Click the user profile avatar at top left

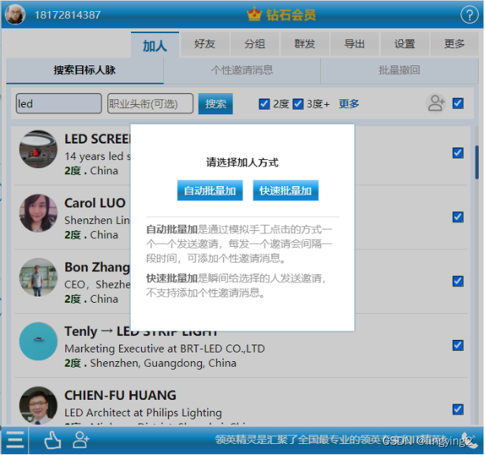point(15,14)
